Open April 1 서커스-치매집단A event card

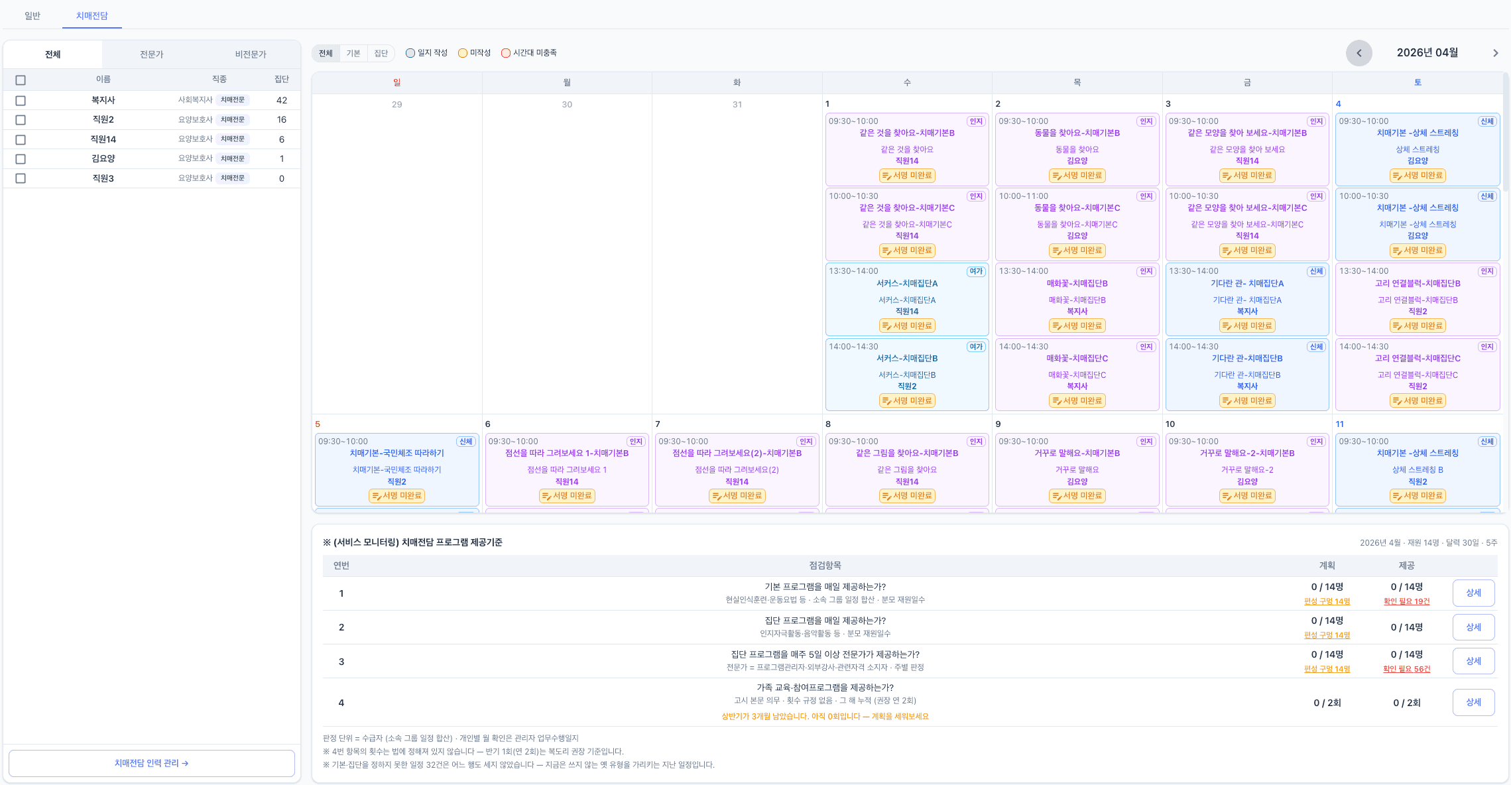coord(907,300)
